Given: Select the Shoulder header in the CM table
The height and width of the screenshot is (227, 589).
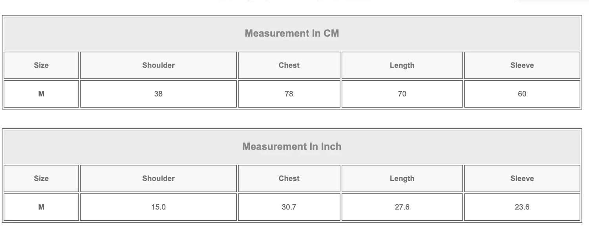Looking at the screenshot, I should (x=158, y=65).
